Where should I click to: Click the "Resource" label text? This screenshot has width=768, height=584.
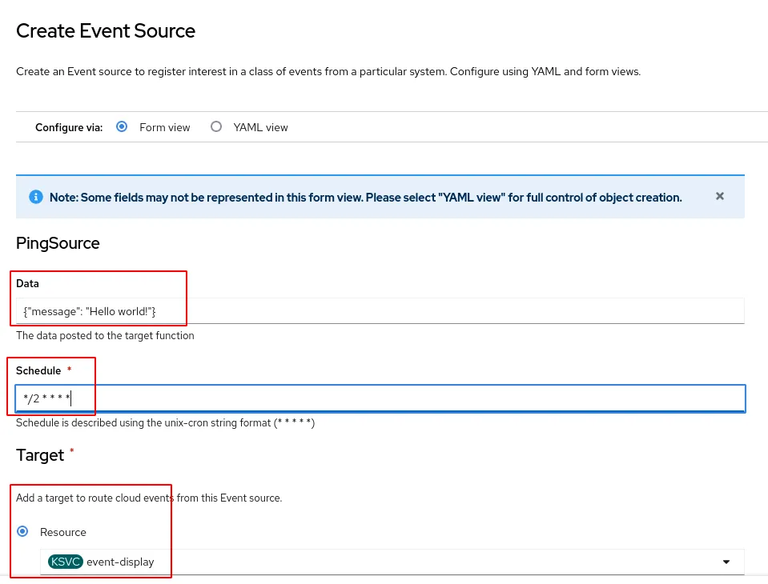click(x=63, y=532)
